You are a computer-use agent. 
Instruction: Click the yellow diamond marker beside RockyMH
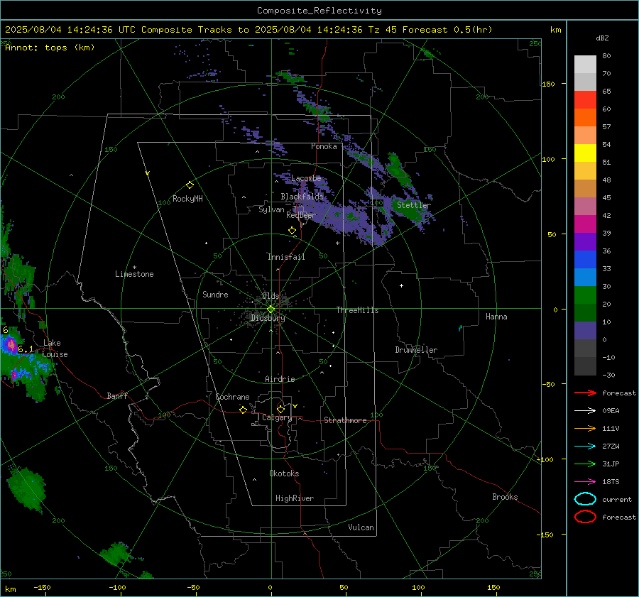point(190,185)
